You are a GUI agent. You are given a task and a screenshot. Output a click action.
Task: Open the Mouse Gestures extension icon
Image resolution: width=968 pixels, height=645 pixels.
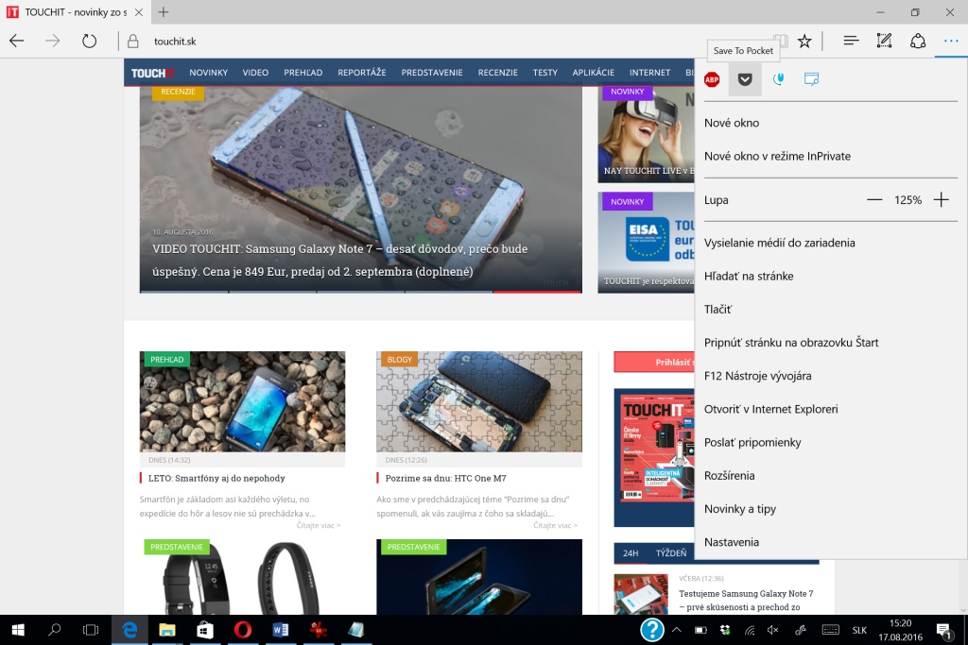pyautogui.click(x=779, y=79)
